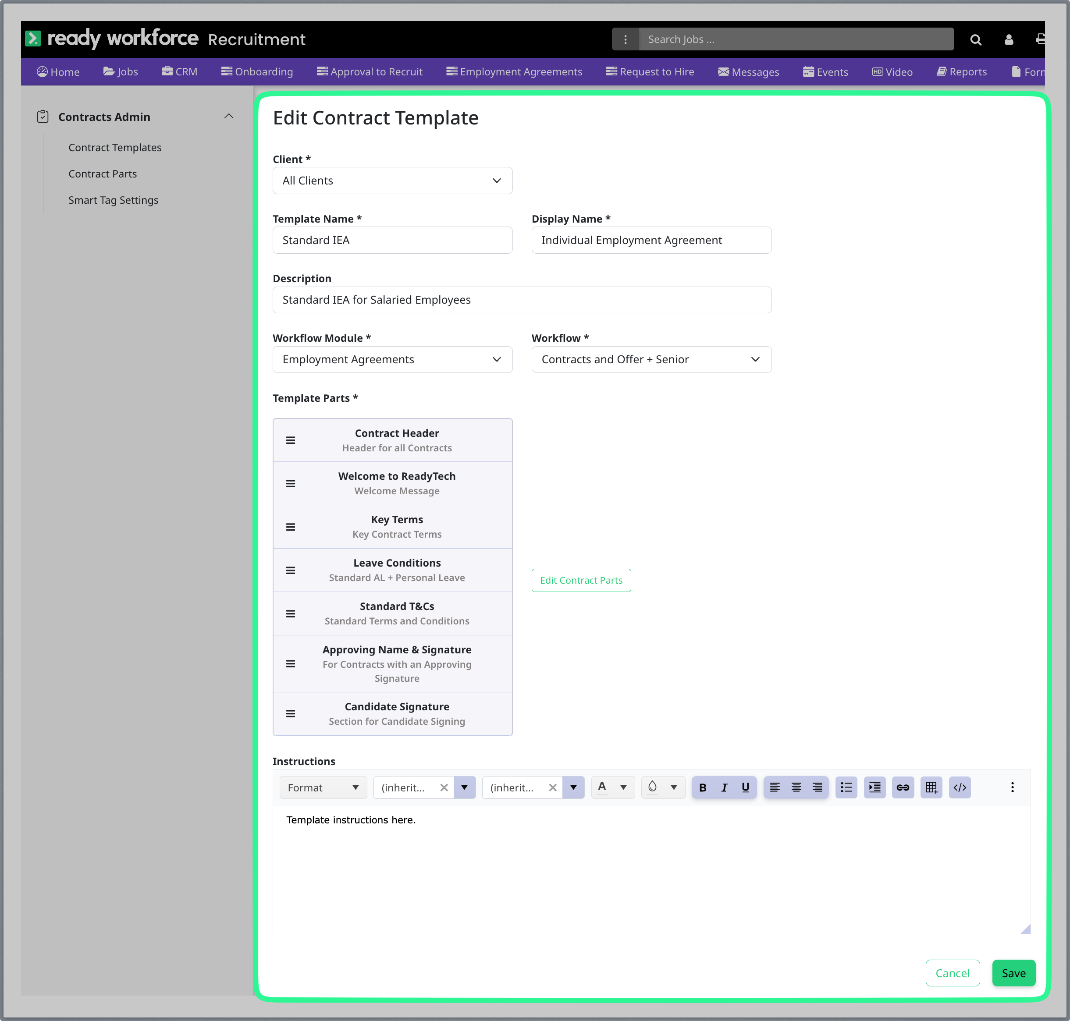Open the Format dropdown in editor
Screen dimensions: 1070x1021
coord(323,787)
